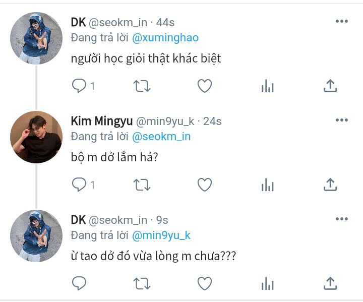Like Kim Mingyu's tweet
Image resolution: width=363 pixels, height=302 pixels.
coord(205,185)
